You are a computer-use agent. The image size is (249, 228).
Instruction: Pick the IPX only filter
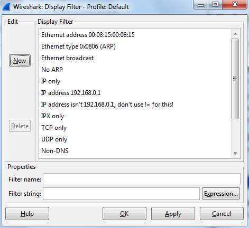click(x=135, y=116)
